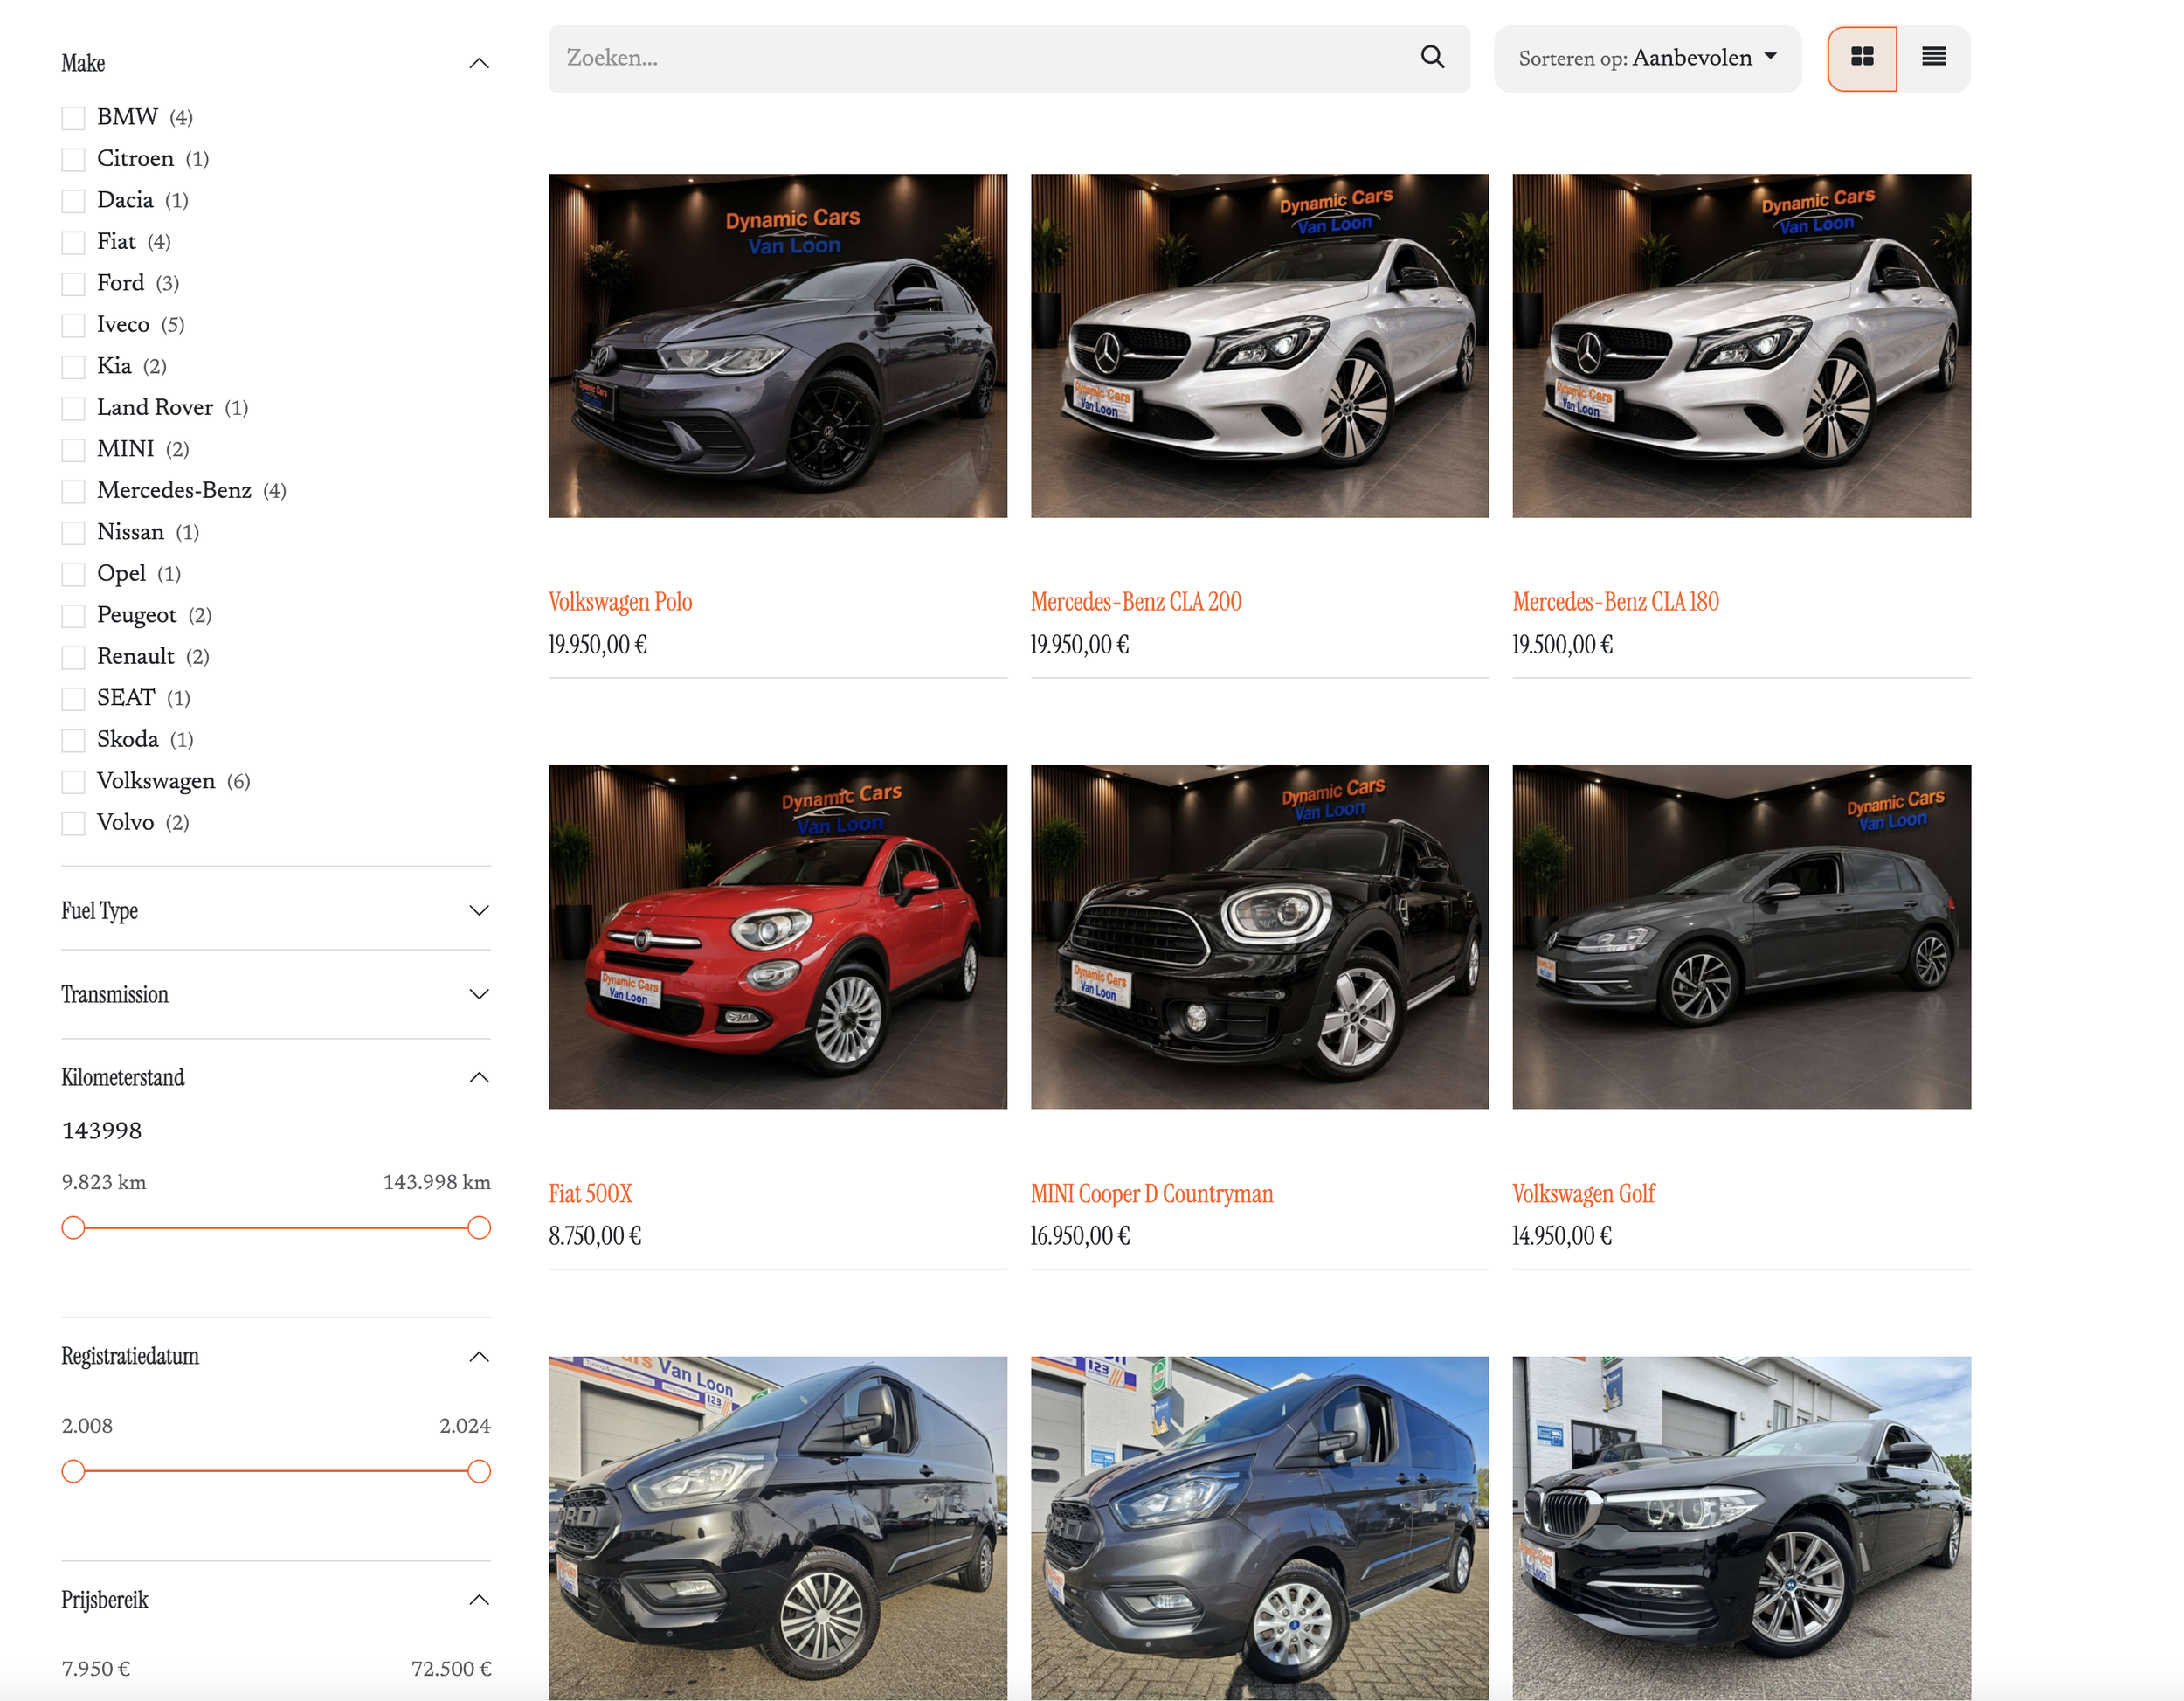2184x1701 pixels.
Task: Open the Fiat 500X listing link
Action: pos(590,1194)
